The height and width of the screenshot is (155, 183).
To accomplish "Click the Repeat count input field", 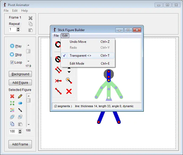I will point(13,29).
